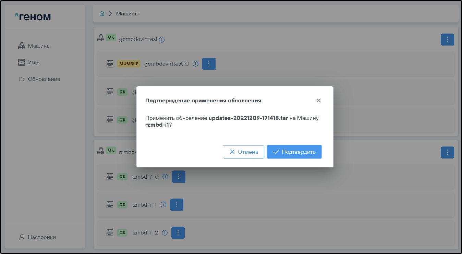The height and width of the screenshot is (254, 462).
Task: Open Настройки at sidebar bottom
Action: (41, 237)
